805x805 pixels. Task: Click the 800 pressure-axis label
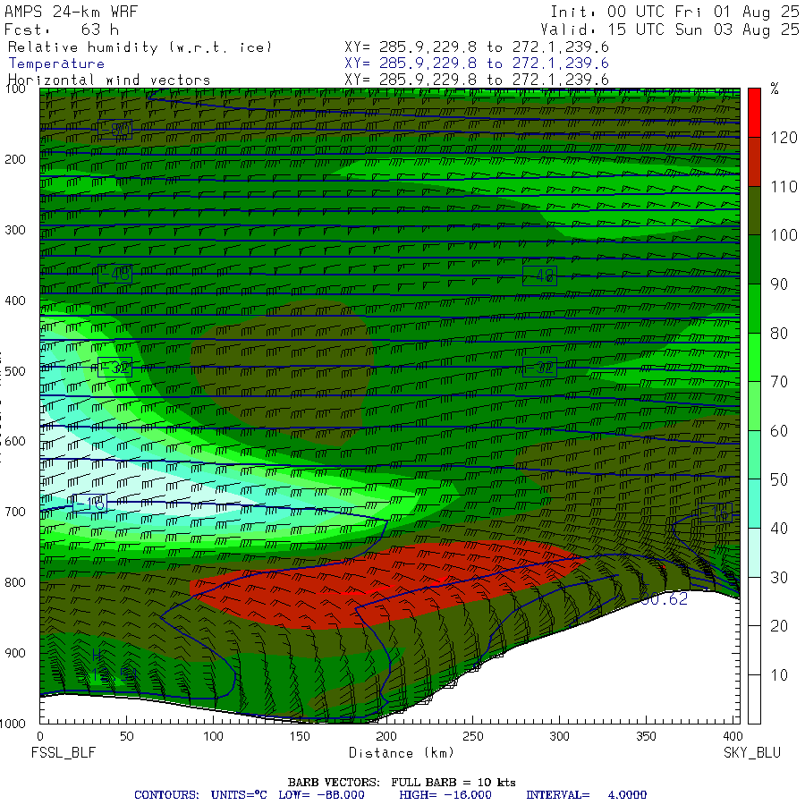[x=15, y=582]
